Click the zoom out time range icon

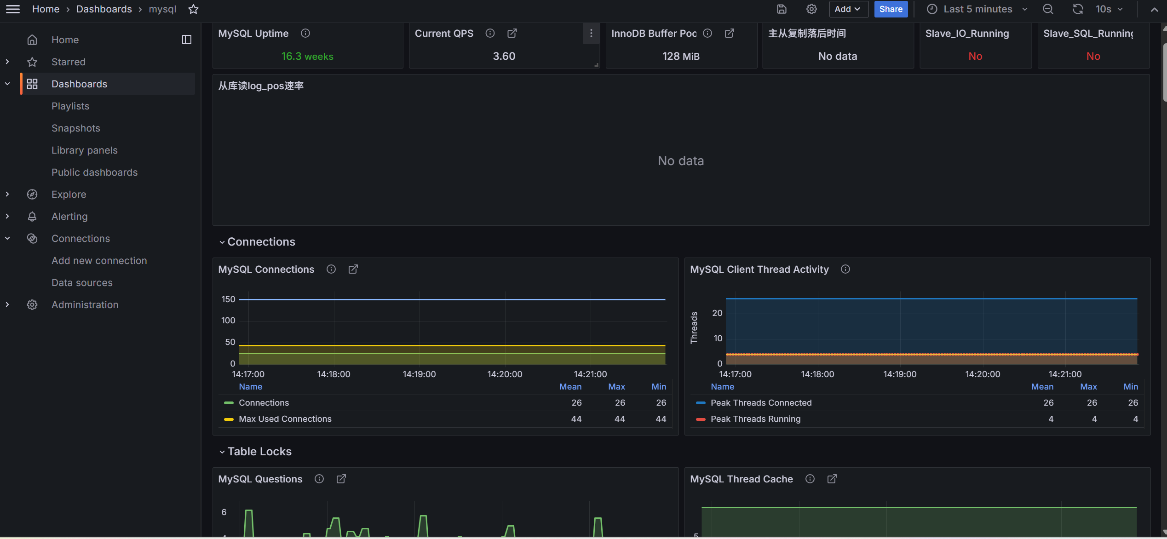coord(1048,9)
